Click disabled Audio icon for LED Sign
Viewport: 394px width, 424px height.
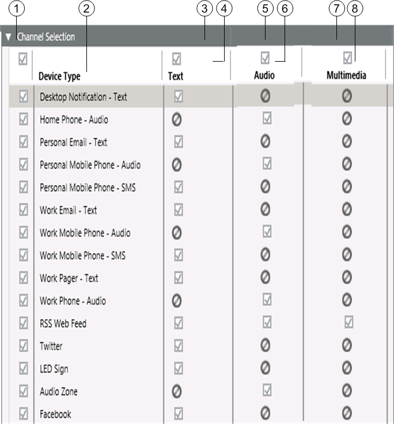click(266, 369)
